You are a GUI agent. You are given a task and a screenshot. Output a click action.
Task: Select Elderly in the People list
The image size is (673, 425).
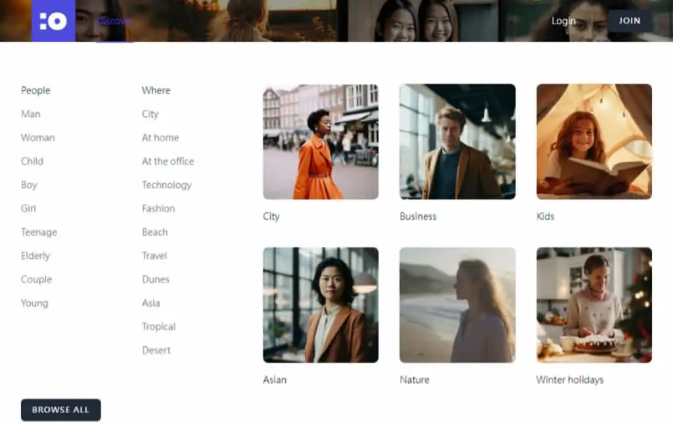35,256
